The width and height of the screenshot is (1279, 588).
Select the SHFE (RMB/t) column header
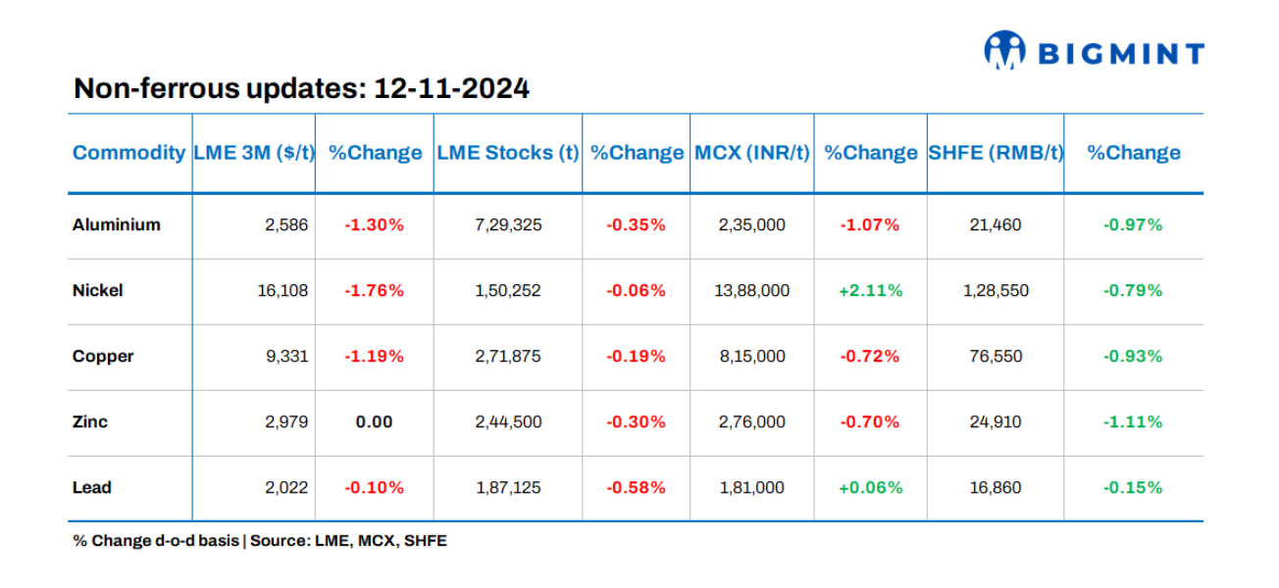point(996,153)
